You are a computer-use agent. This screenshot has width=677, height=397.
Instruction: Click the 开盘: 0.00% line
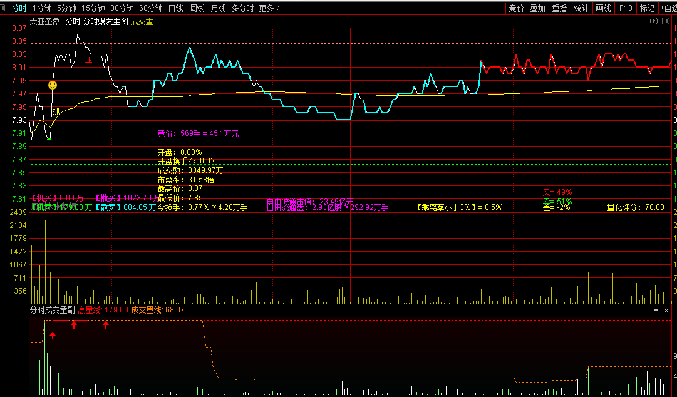(180, 152)
